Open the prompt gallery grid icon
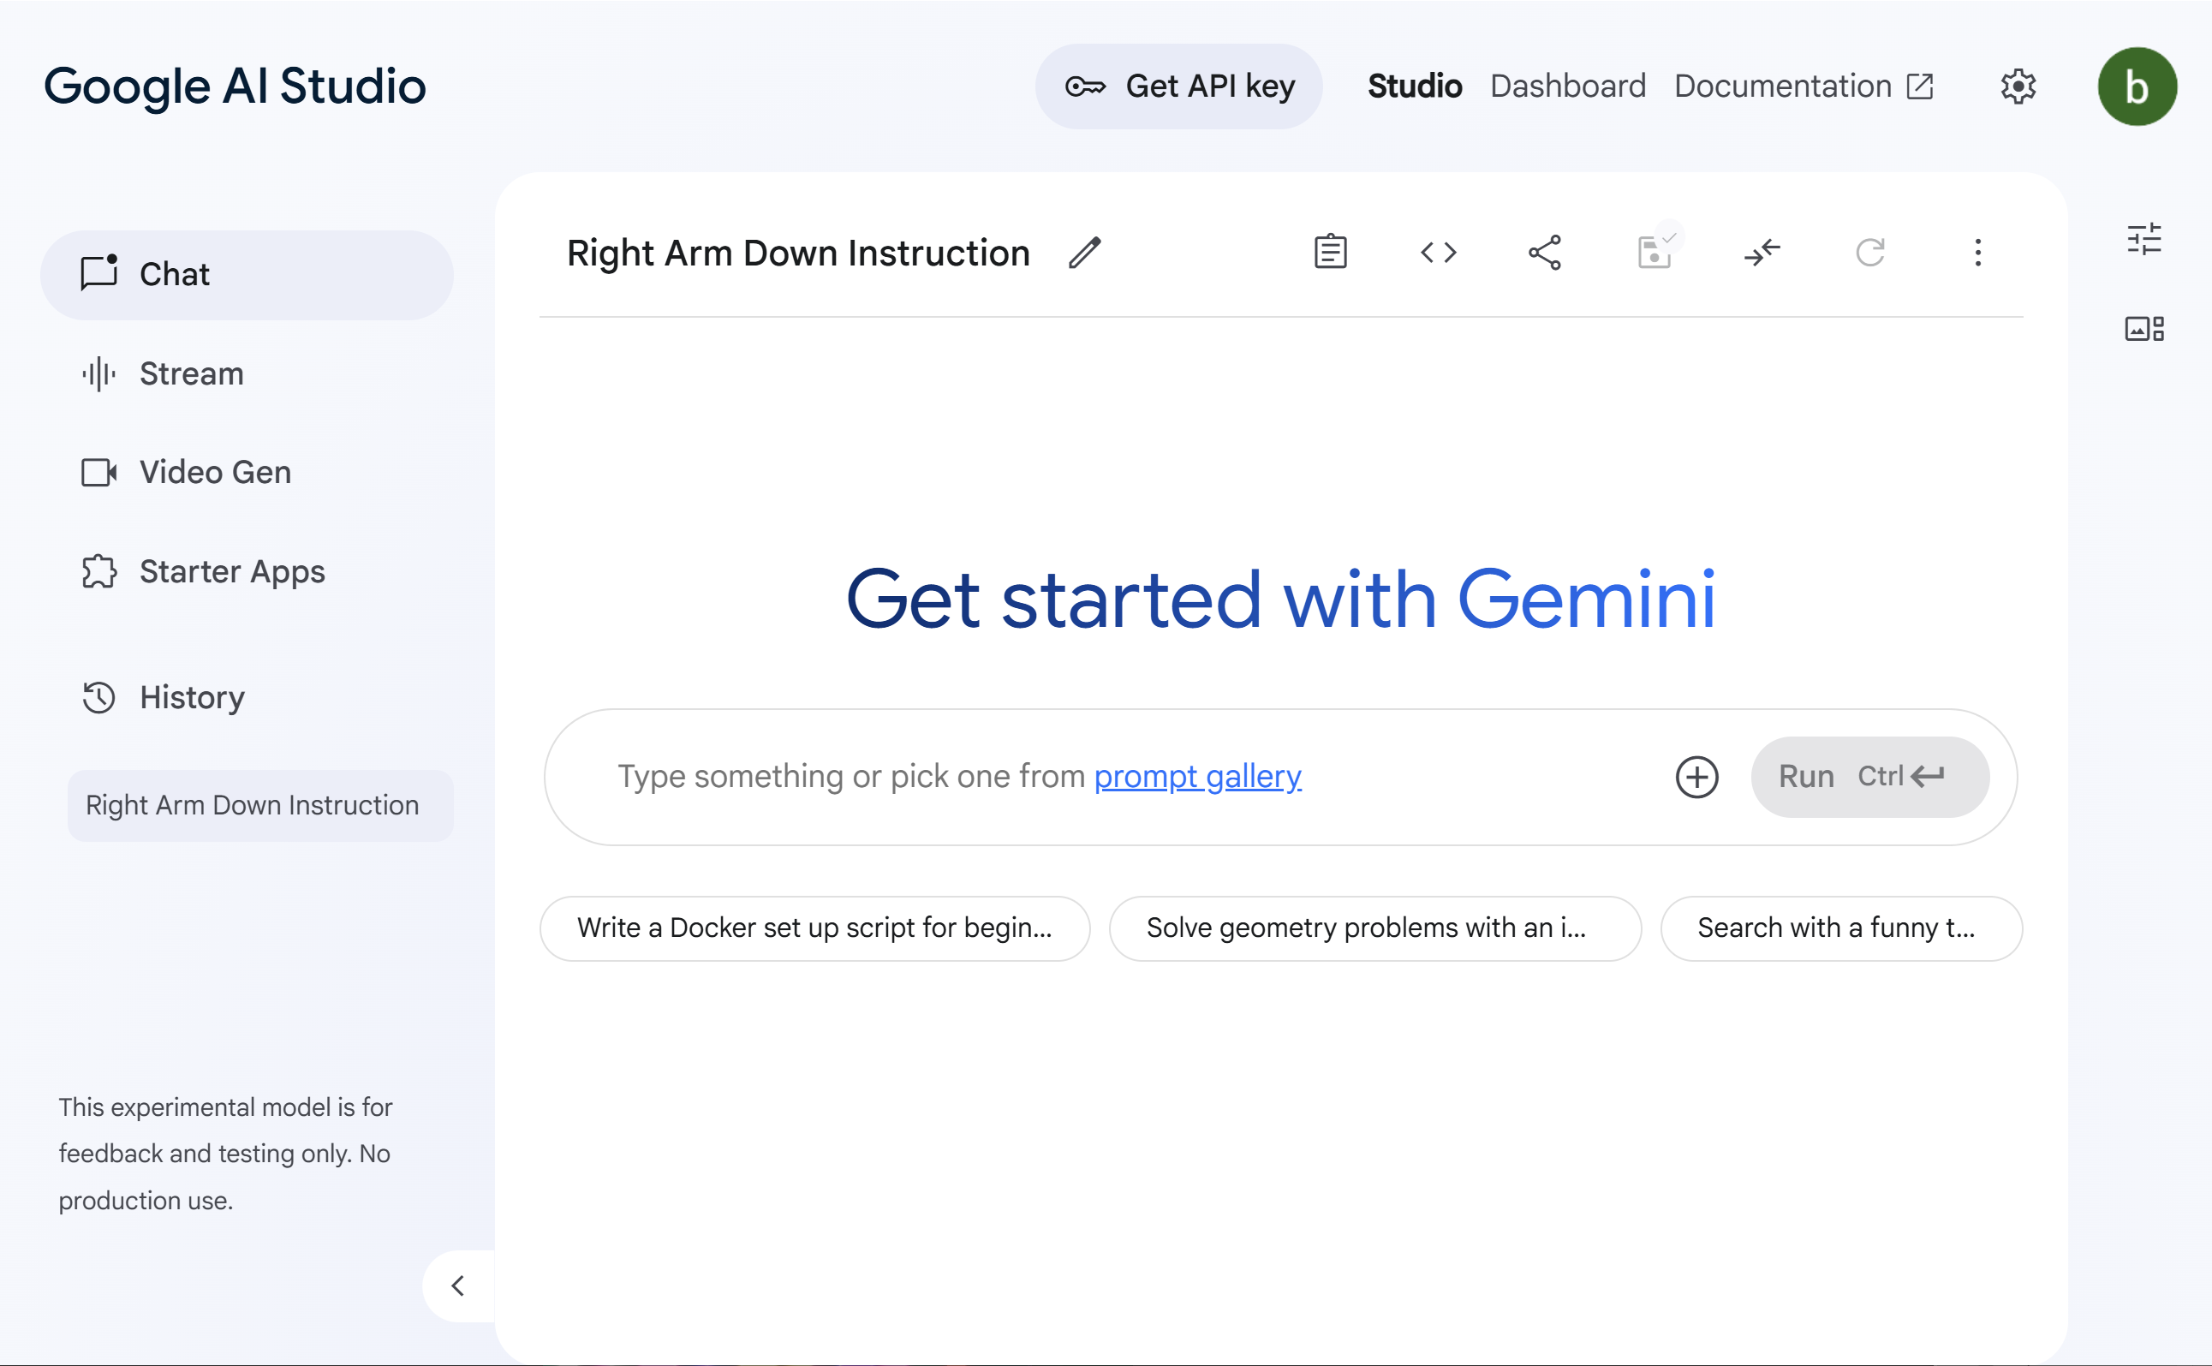The width and height of the screenshot is (2212, 1366). (x=2144, y=328)
